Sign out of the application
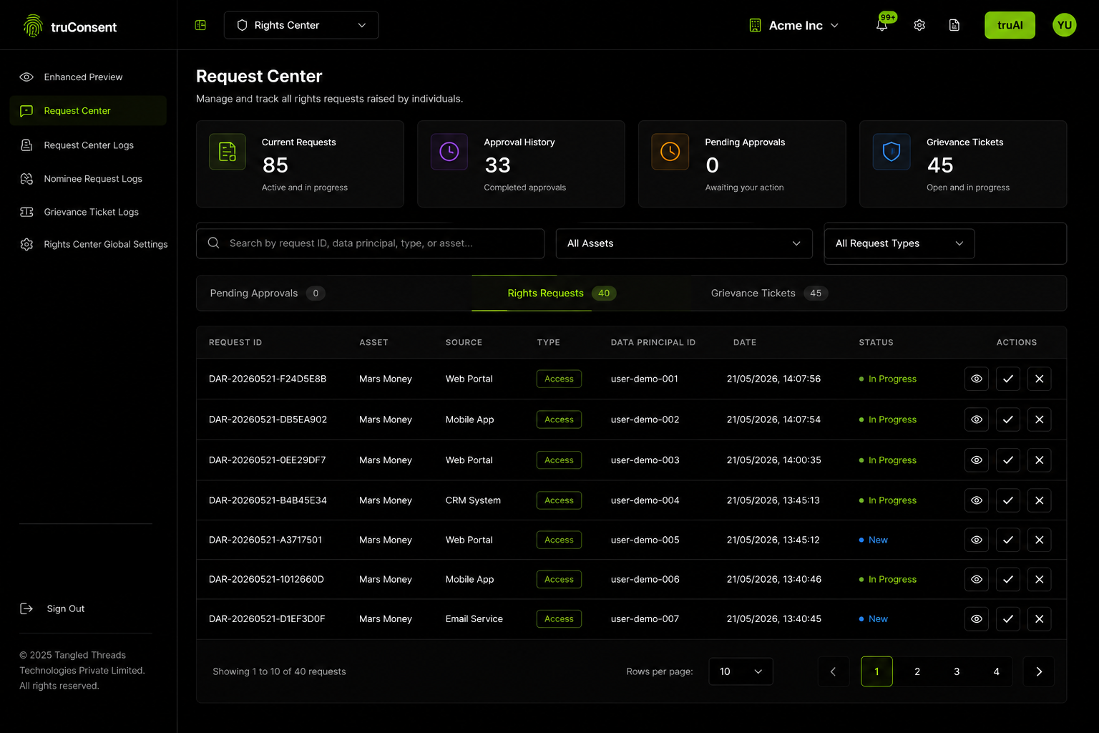1099x733 pixels. click(52, 608)
